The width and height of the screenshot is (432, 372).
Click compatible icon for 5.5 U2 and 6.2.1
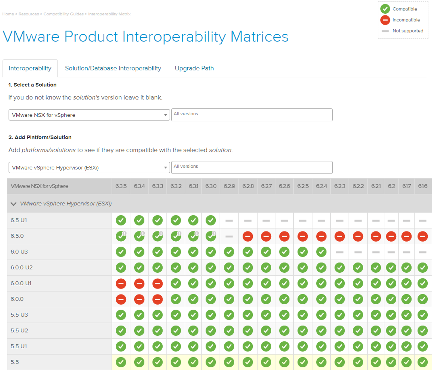point(376,331)
